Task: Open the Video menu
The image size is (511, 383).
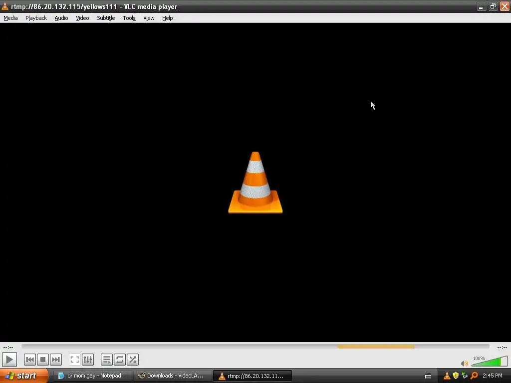Action: click(x=82, y=18)
